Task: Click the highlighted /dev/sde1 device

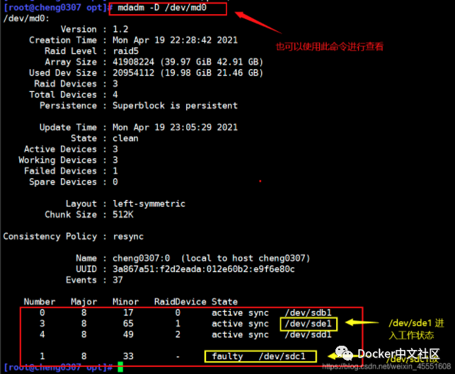Action: (x=309, y=324)
